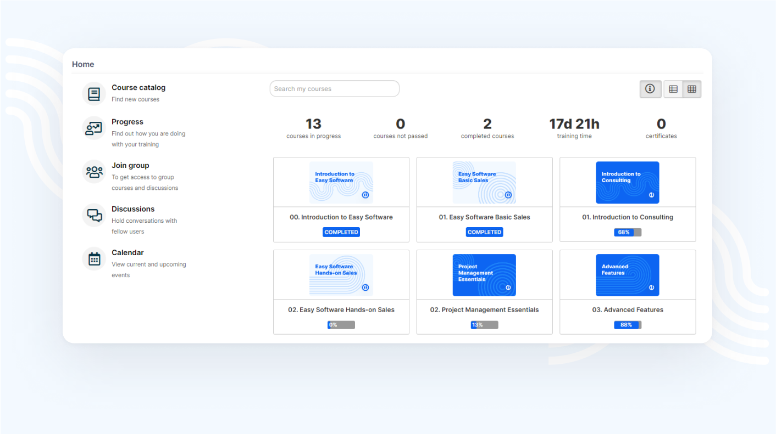776x434 pixels.
Task: Open the Discussions chat bubbles icon
Action: pos(94,215)
